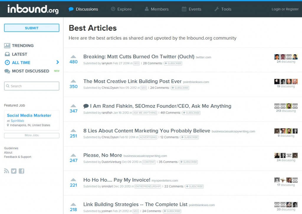This screenshot has height=214, width=302.
Task: Click the Latest inbox icon
Action: coord(7,54)
